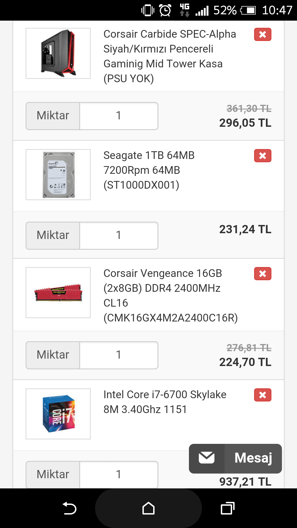Remove Corsair Carbide SPEC-Alpha case from cart
297x528 pixels.
(x=263, y=34)
